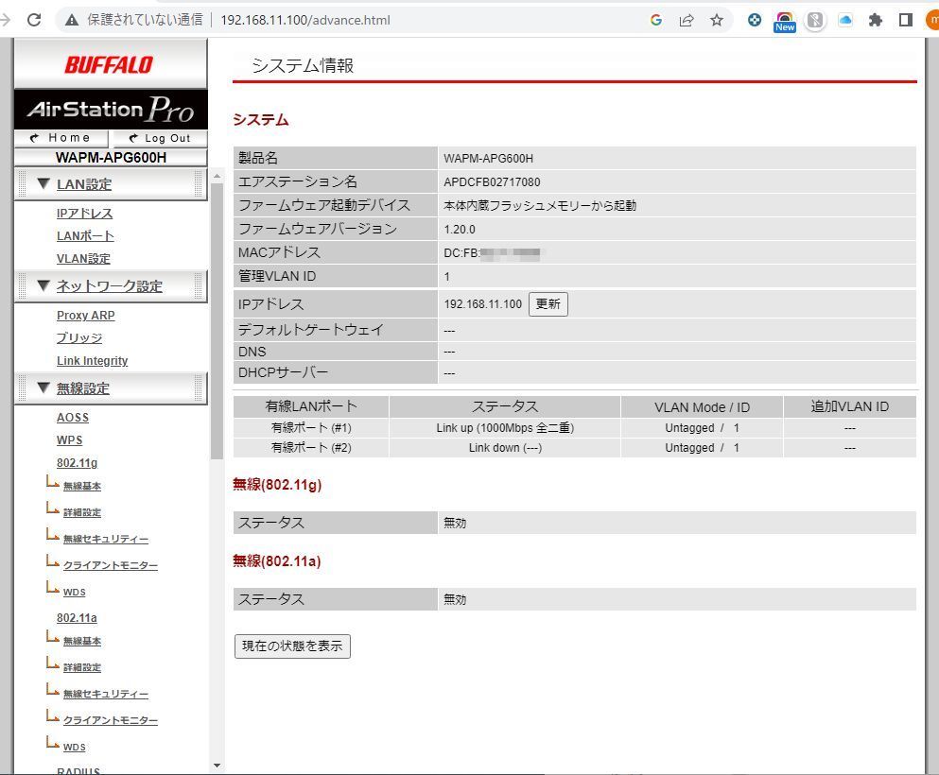This screenshot has height=775, width=939.
Task: Click Link up (1000Mbps 全二重) status cell
Action: pyautogui.click(x=505, y=428)
